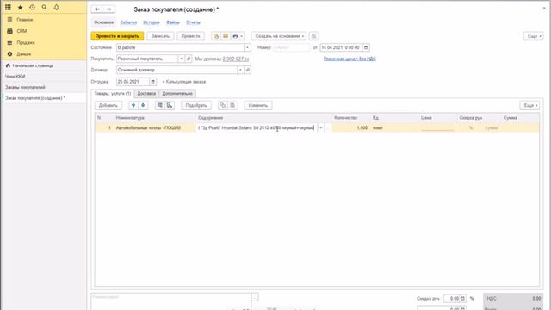Go back with the left arrow
Viewport: 551px width, 310px height.
[97, 9]
